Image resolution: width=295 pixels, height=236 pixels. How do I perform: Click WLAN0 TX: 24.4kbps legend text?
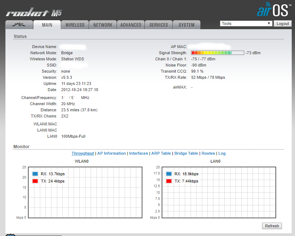53,181
